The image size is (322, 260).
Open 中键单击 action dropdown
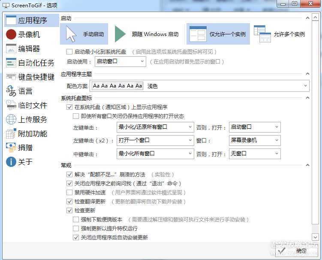[x=155, y=154]
